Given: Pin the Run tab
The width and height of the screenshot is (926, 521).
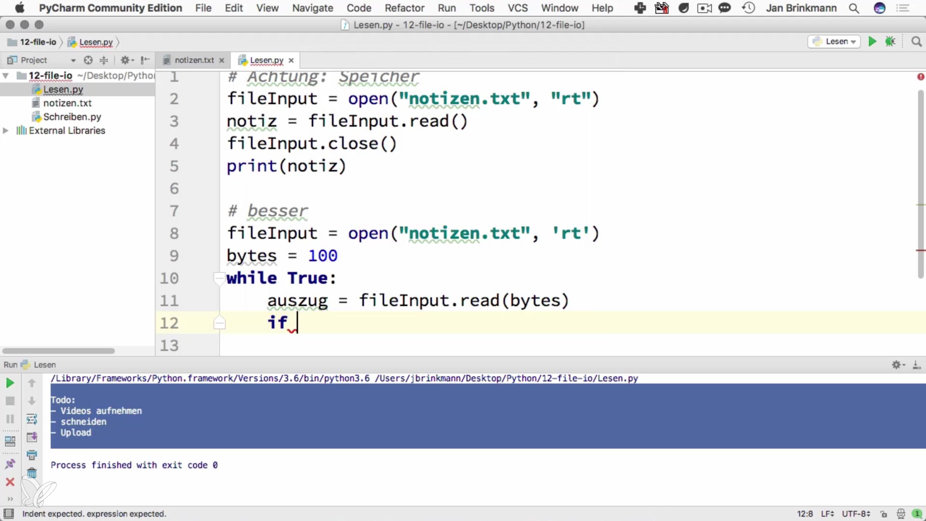Looking at the screenshot, I should [10, 464].
